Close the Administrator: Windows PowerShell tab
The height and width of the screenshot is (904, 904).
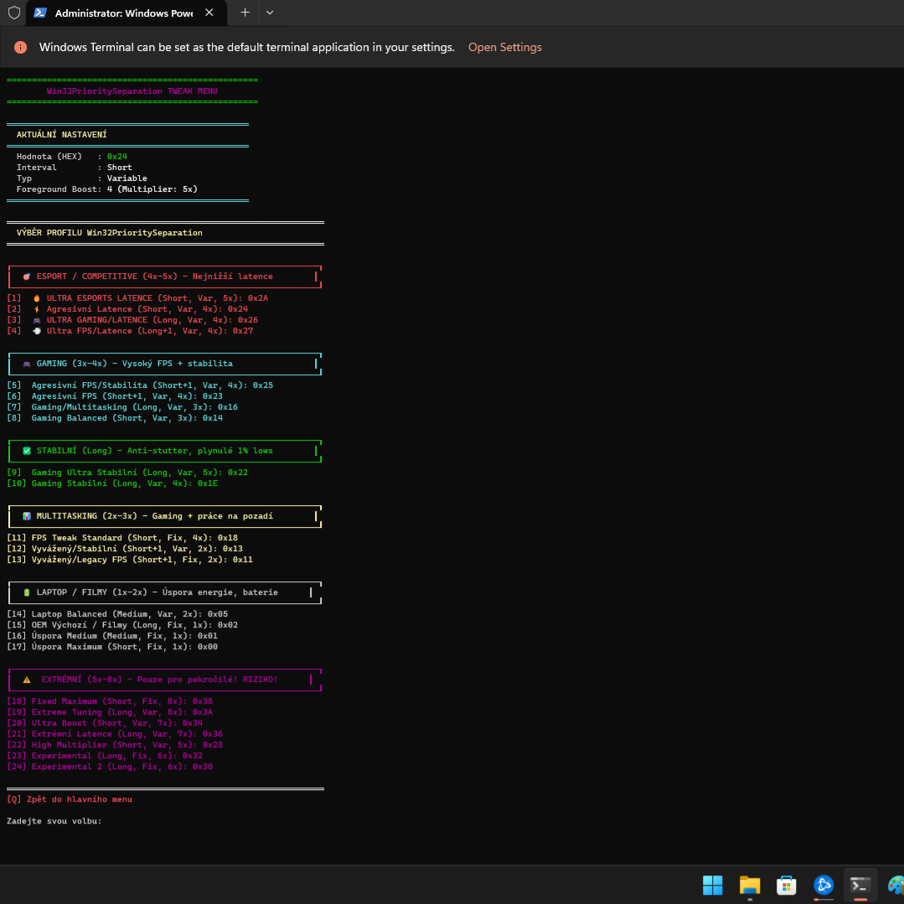click(209, 13)
